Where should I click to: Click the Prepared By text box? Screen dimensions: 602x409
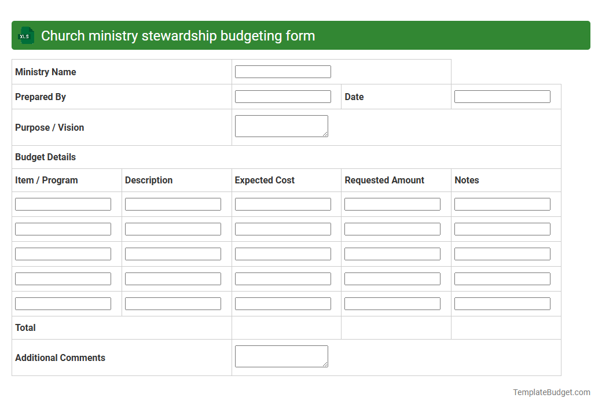(282, 96)
